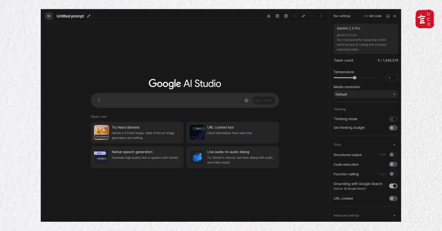The height and width of the screenshot is (231, 442).
Task: Collapse the Tools section chevron
Action: tap(394, 145)
